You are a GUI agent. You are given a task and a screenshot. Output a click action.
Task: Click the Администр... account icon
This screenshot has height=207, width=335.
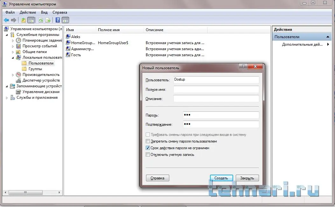coord(68,49)
